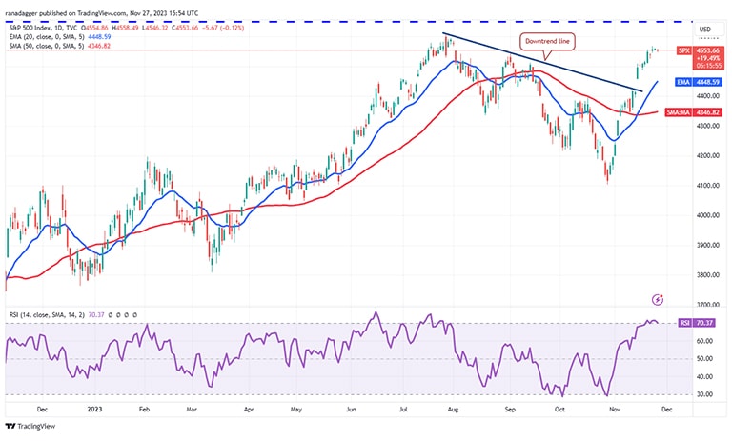Click the Feb label on time axis
This screenshot has height=441, width=732.
click(x=144, y=410)
